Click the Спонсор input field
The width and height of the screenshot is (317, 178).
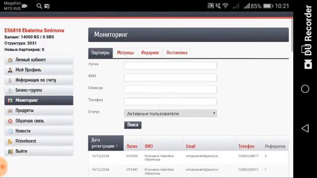170,89
